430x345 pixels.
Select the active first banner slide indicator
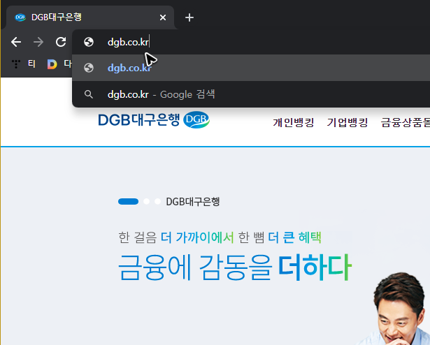click(128, 201)
